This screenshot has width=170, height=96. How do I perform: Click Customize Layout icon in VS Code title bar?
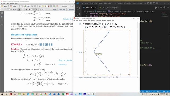point(157,3)
